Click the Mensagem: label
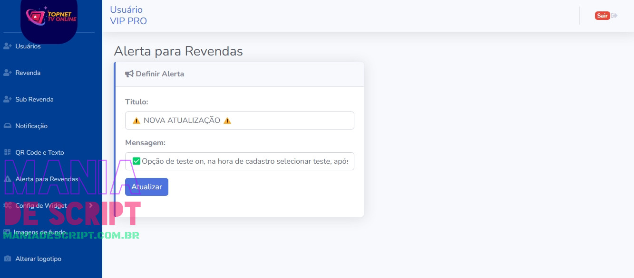This screenshot has width=634, height=278. (145, 143)
